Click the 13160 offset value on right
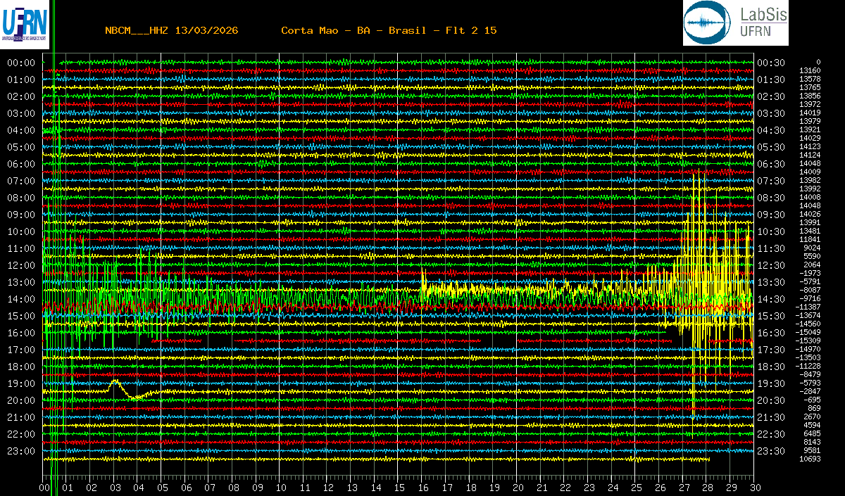 tap(809, 70)
